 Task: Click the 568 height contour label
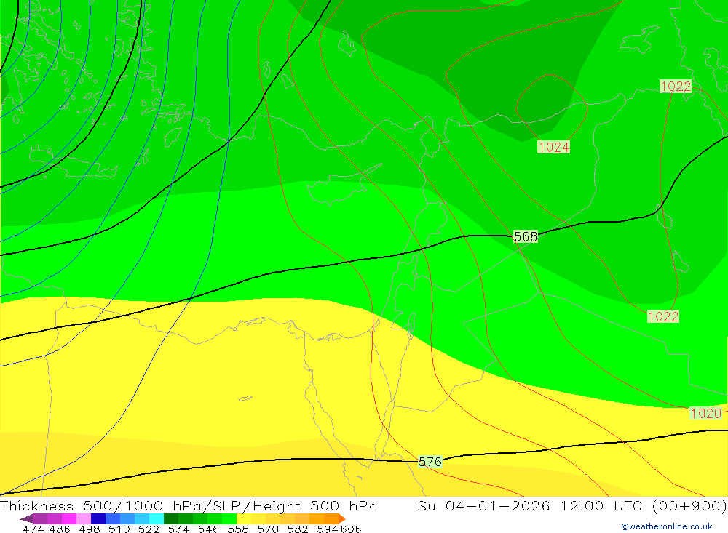(526, 236)
